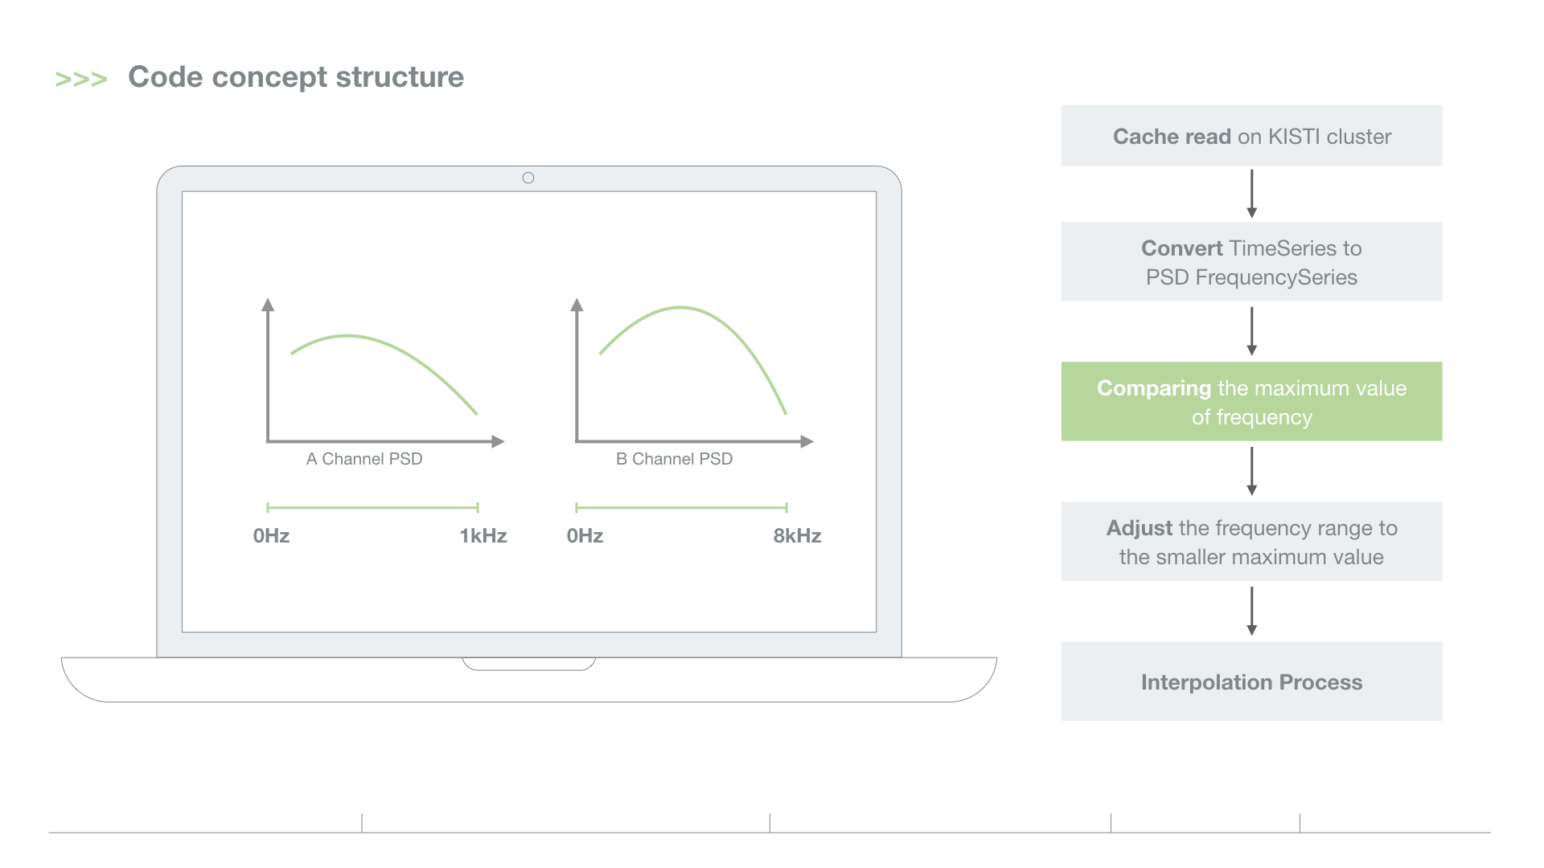
Task: Click the green triple chevron beside the title
Action: click(x=80, y=79)
